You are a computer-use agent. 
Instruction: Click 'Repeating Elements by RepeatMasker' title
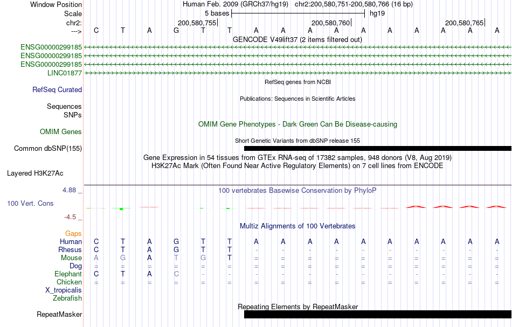[298, 307]
